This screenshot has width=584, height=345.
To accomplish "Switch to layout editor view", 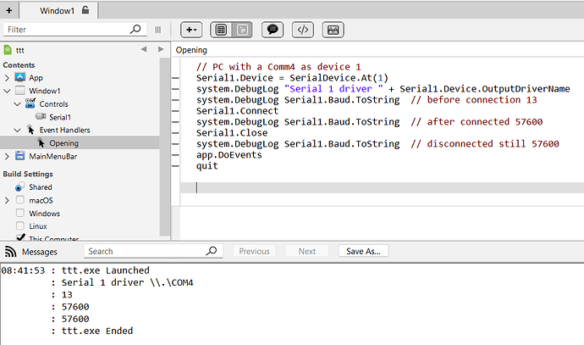I will 221,30.
